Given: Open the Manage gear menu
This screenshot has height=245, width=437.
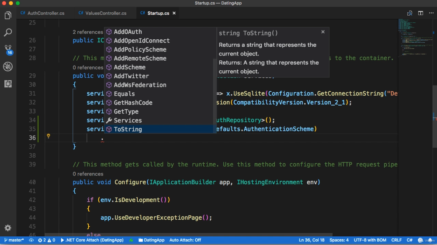Looking at the screenshot, I should tap(8, 228).
